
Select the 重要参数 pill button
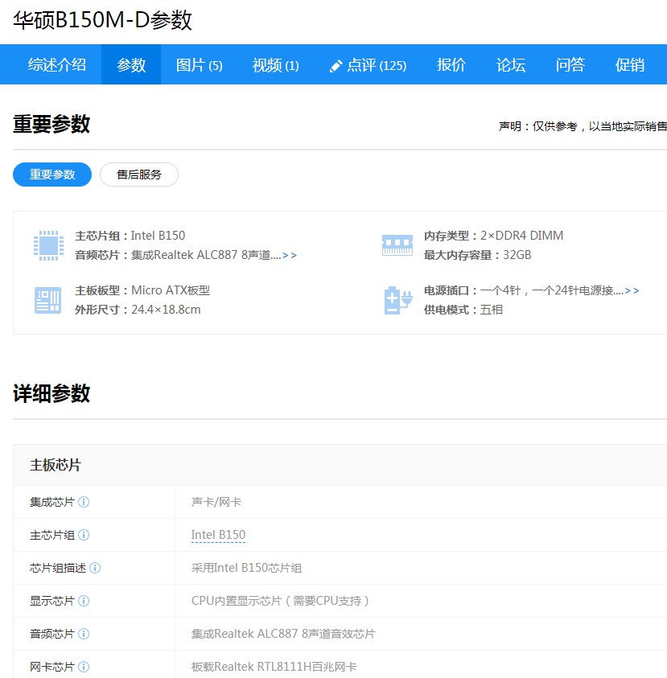[52, 175]
